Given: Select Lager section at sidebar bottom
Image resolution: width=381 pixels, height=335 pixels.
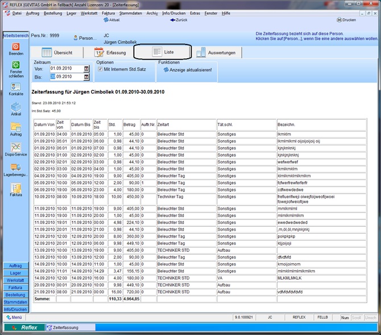Looking at the screenshot, I should pyautogui.click(x=15, y=273).
